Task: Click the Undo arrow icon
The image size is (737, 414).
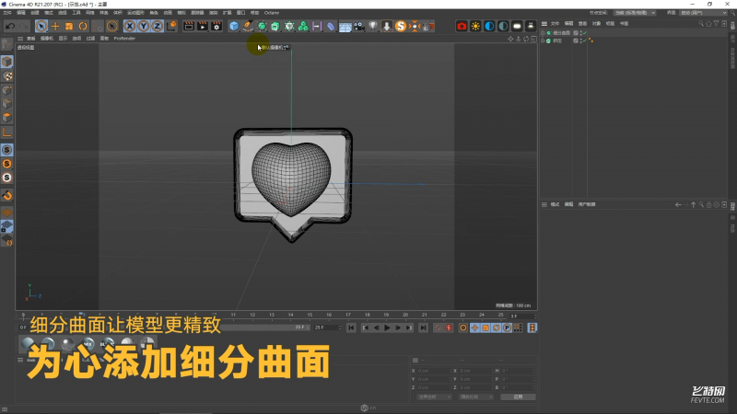Action: tap(10, 26)
